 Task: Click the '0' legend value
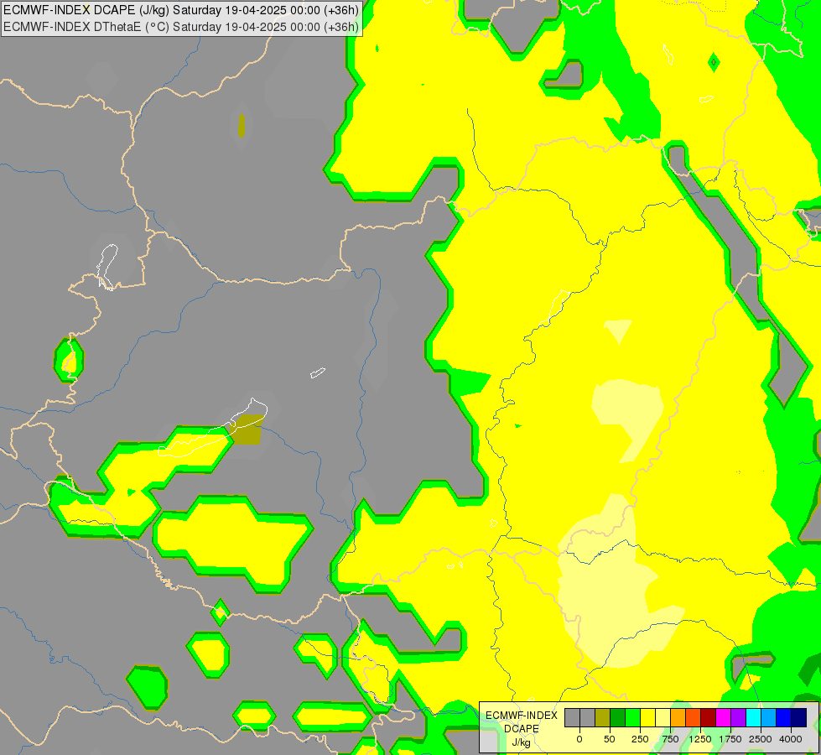point(579,739)
